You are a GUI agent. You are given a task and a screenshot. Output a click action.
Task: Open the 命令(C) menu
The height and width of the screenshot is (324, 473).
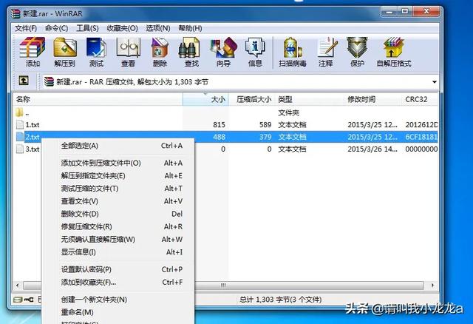point(56,28)
